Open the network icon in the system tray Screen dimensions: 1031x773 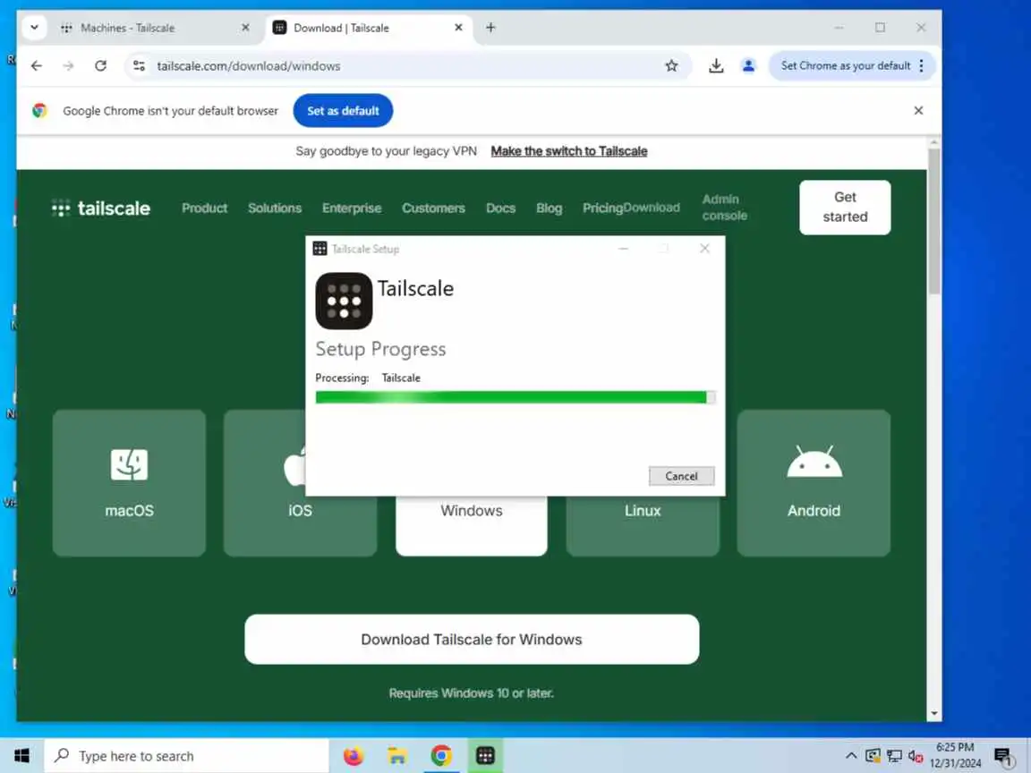click(894, 756)
